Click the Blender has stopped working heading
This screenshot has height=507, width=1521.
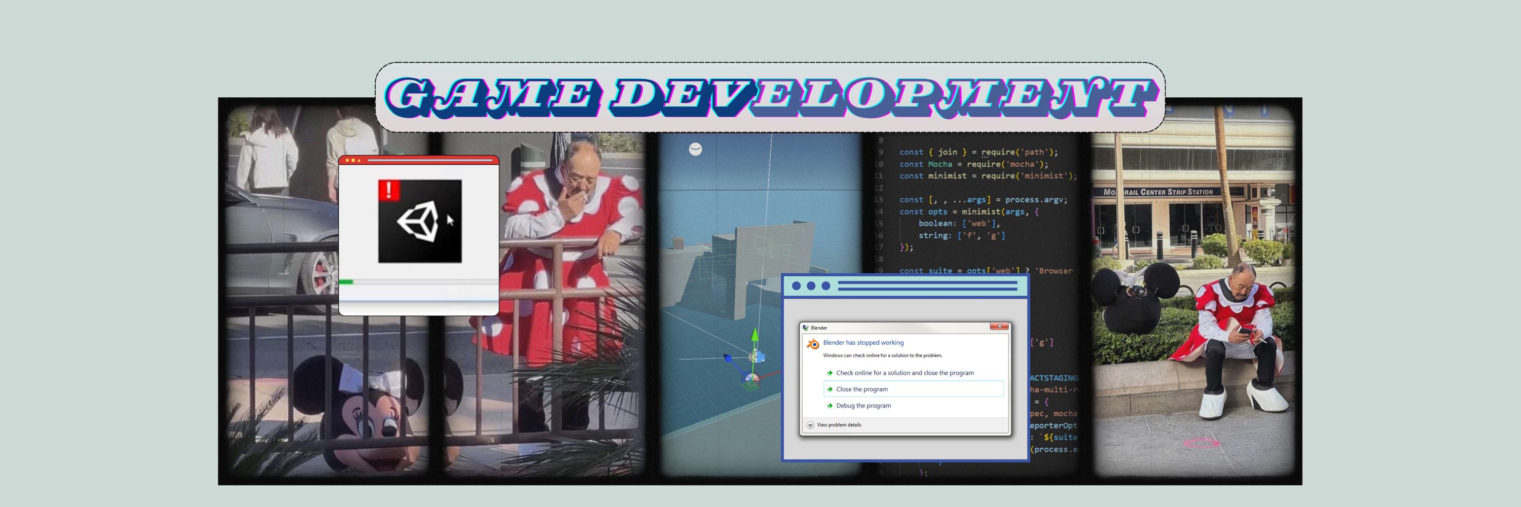click(863, 342)
